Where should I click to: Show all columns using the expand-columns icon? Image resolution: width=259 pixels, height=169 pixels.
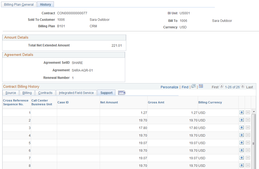click(121, 93)
